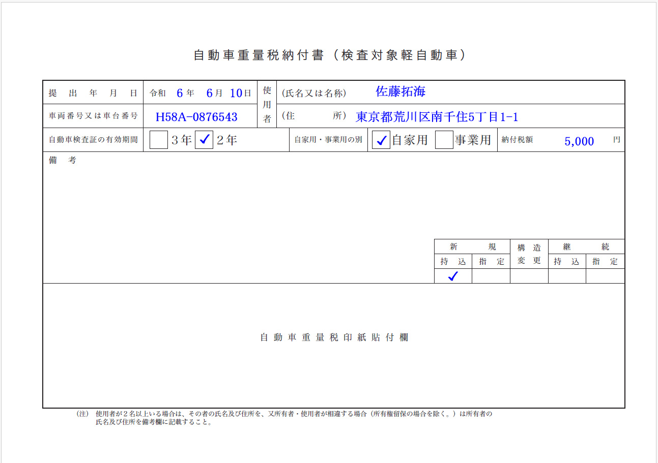Click the submission day value 10
This screenshot has width=658, height=463.
click(x=236, y=93)
